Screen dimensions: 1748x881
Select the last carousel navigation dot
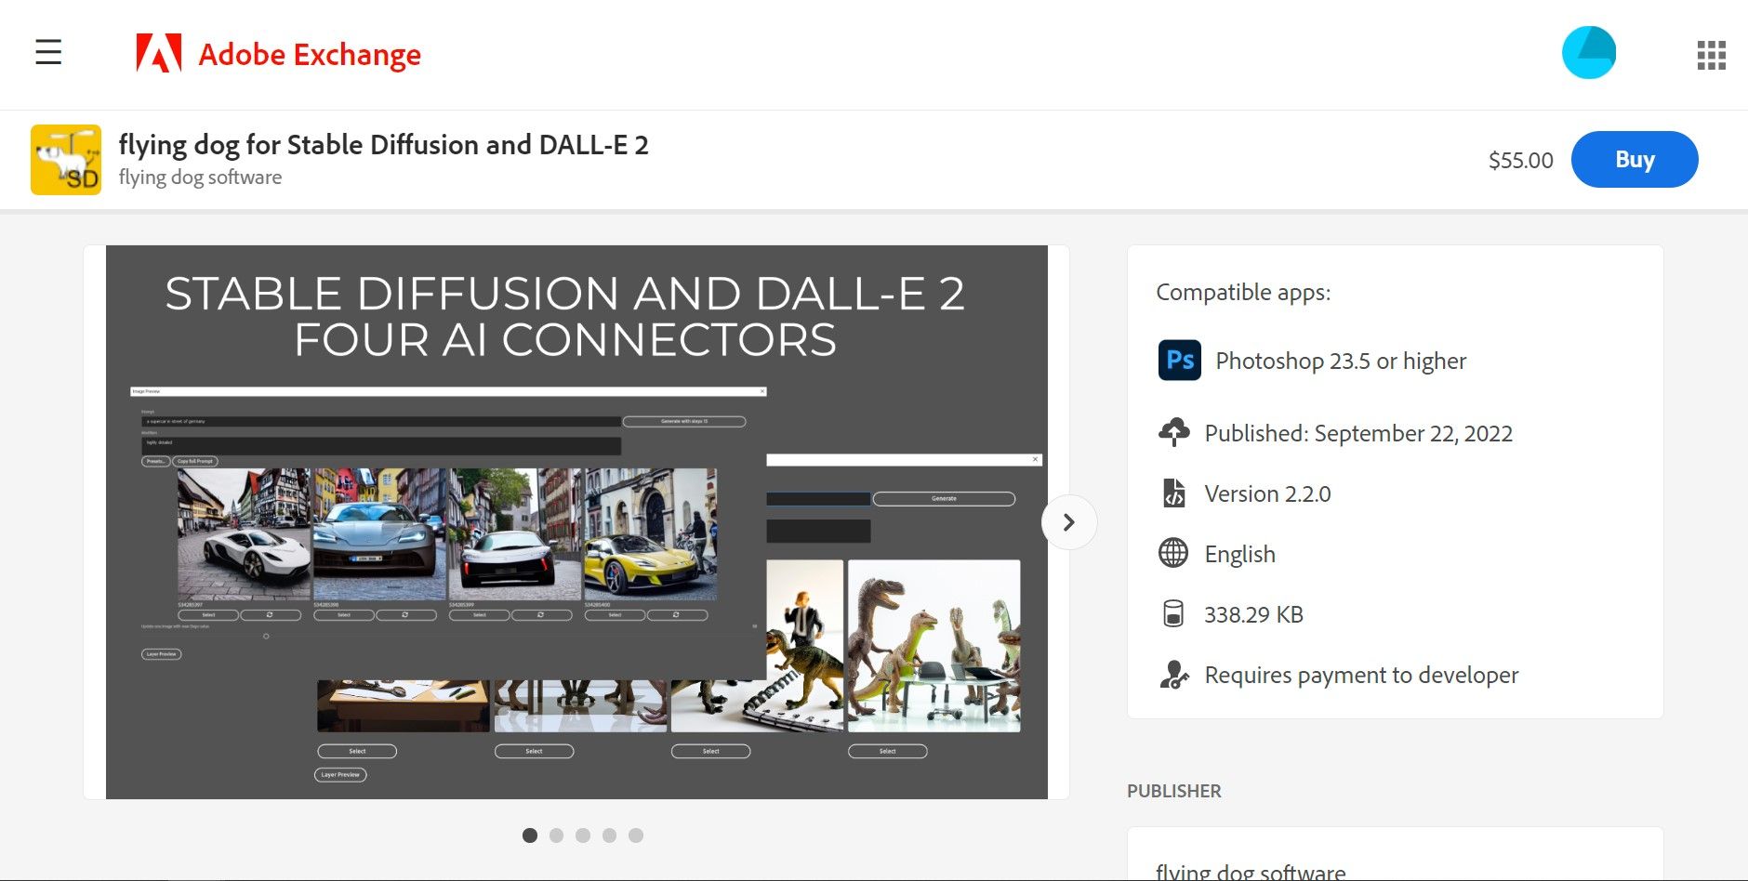click(637, 835)
